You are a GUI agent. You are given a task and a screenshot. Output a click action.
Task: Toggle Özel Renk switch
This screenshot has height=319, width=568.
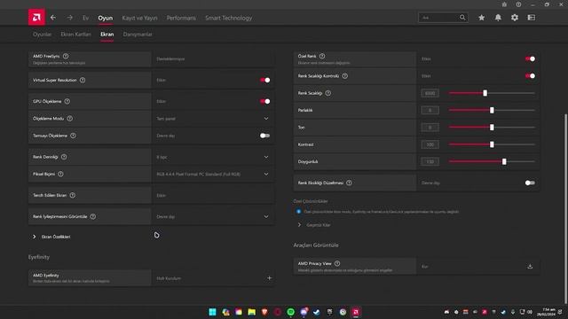point(530,58)
